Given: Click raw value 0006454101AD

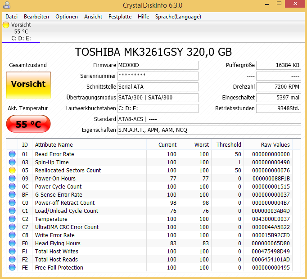Looking at the screenshot, I should (x=271, y=259).
